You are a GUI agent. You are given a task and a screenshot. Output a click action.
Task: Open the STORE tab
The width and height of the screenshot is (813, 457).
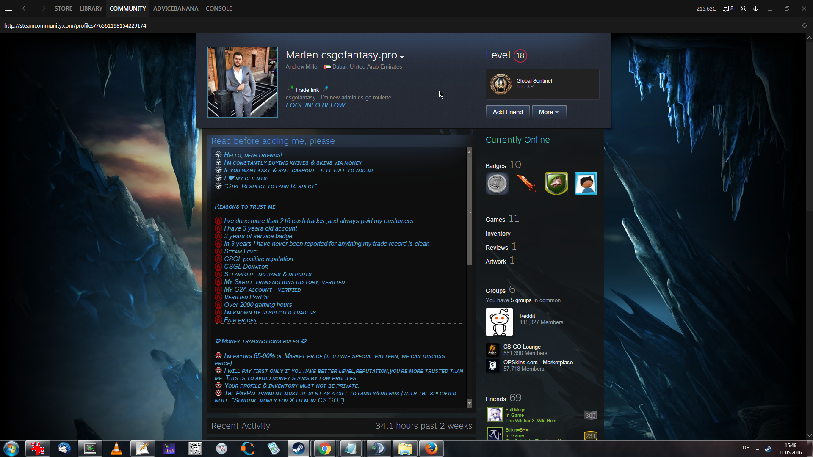point(63,8)
